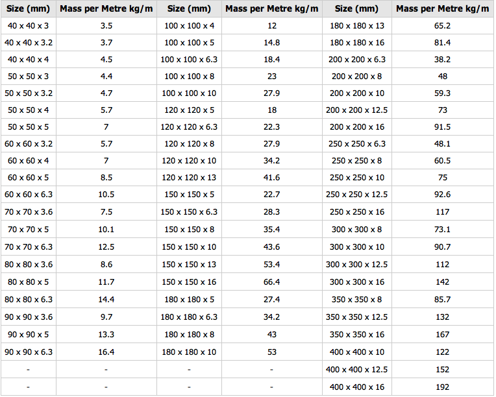
Task: Select the 200 x 200 x 12.5 size cell
Action: click(356, 110)
